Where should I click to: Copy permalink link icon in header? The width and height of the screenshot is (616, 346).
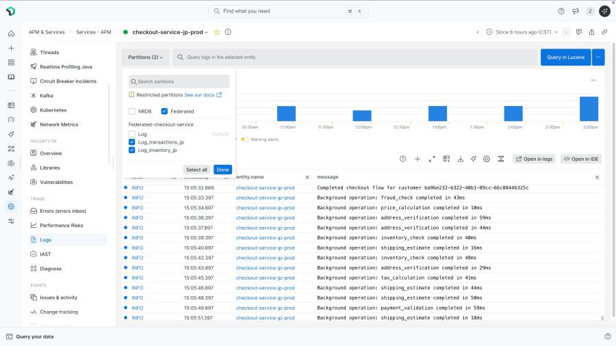click(604, 32)
